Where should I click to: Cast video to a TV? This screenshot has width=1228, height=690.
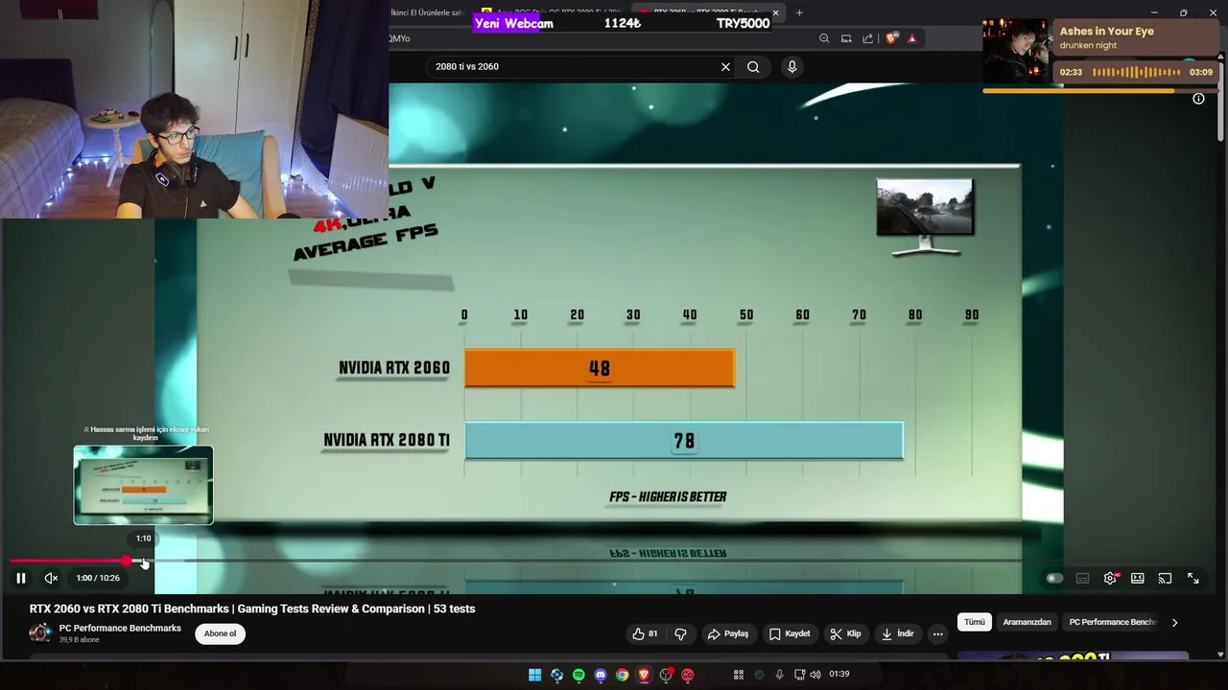(1165, 578)
